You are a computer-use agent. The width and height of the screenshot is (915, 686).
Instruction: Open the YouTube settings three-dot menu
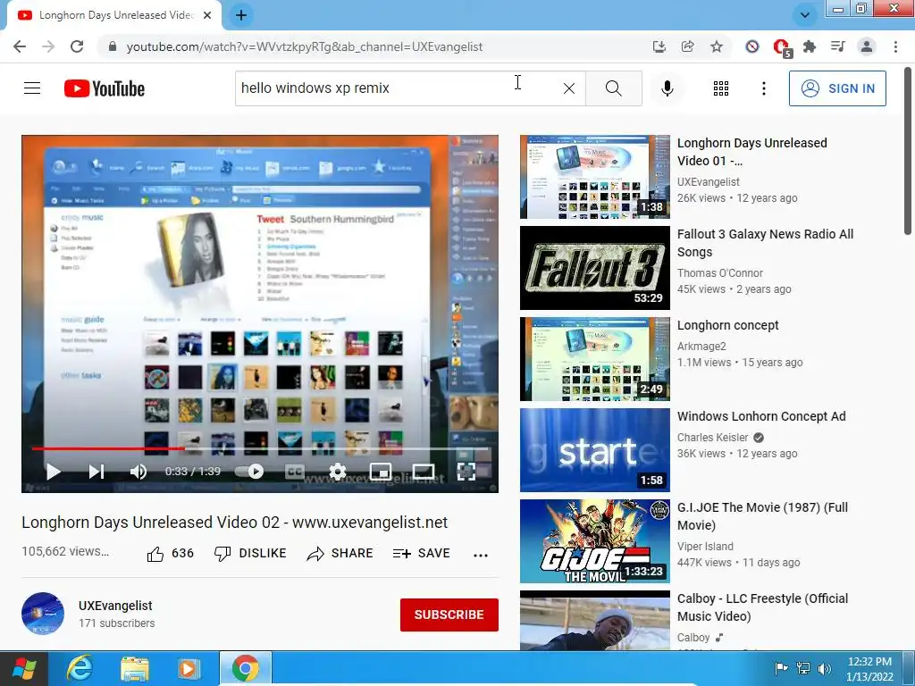[x=764, y=88]
